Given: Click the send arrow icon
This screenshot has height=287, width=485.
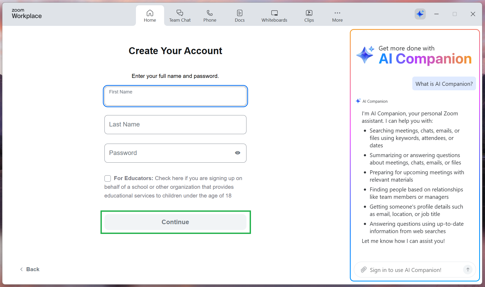Looking at the screenshot, I should click(468, 270).
